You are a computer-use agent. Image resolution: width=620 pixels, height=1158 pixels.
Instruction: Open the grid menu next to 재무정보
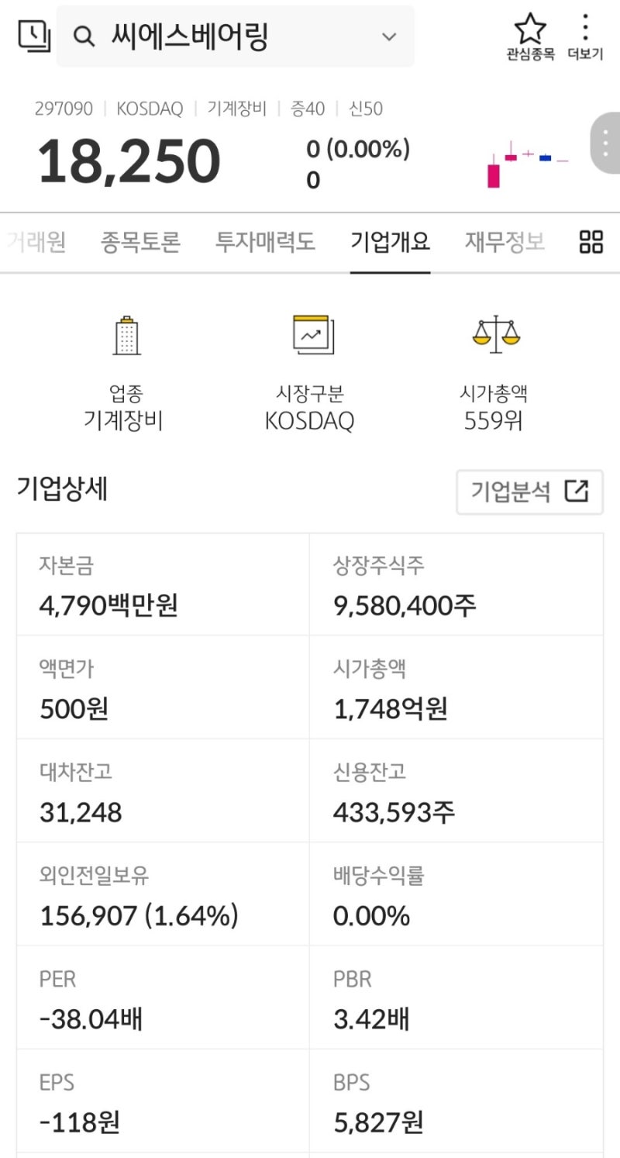pyautogui.click(x=591, y=242)
